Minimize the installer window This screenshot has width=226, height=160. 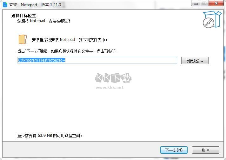196,3
